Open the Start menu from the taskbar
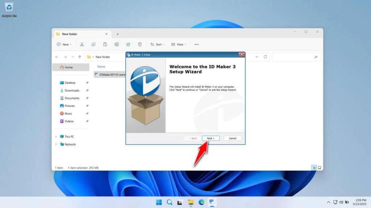This screenshot has height=208, width=371. click(158, 202)
